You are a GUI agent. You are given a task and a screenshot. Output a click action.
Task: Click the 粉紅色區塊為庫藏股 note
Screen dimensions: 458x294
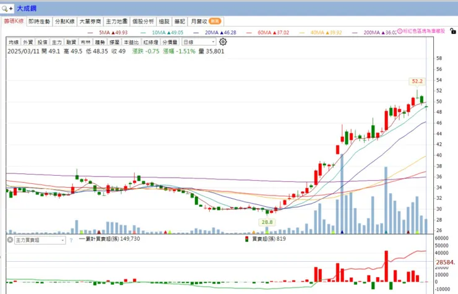click(424, 31)
